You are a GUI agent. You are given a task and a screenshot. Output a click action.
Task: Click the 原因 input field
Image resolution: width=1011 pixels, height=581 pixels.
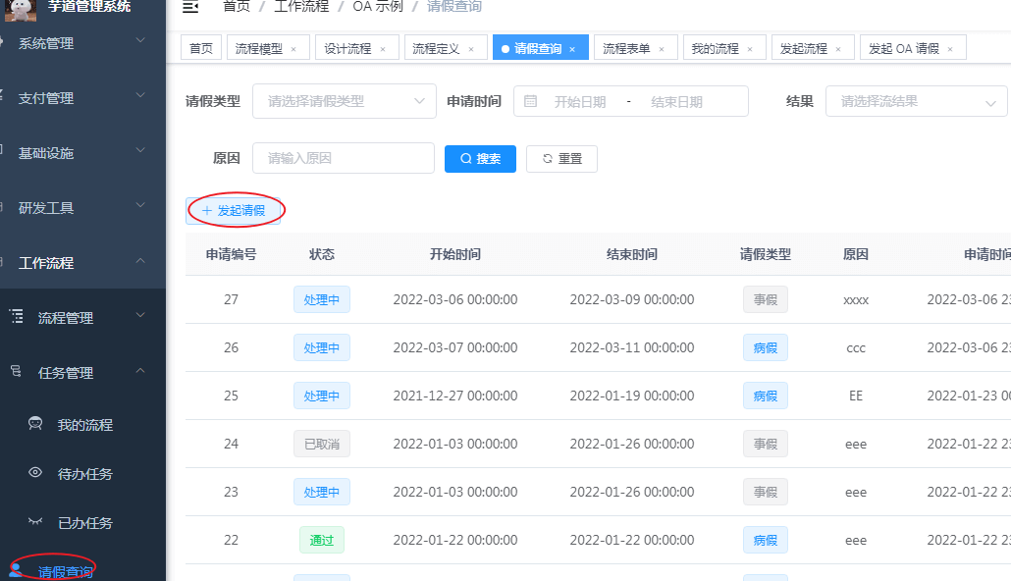344,158
